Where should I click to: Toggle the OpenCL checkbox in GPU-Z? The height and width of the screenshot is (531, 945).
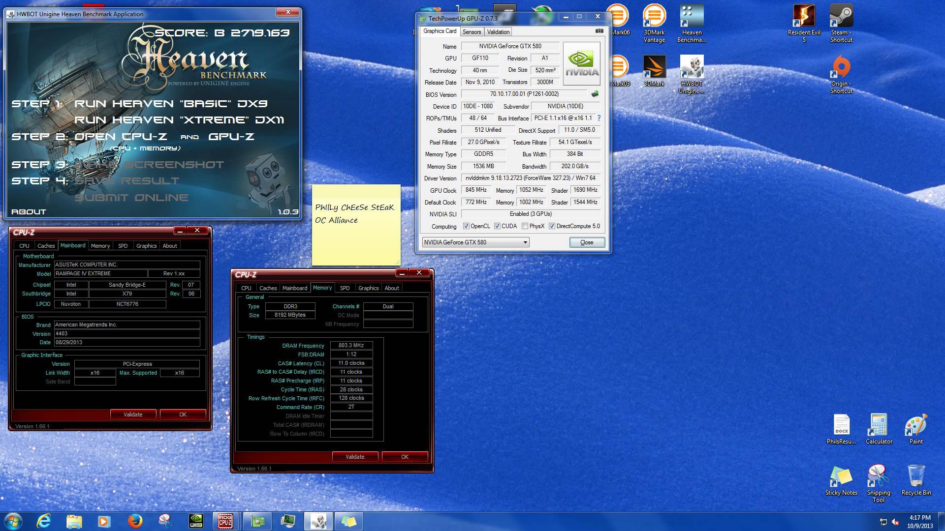pyautogui.click(x=466, y=226)
